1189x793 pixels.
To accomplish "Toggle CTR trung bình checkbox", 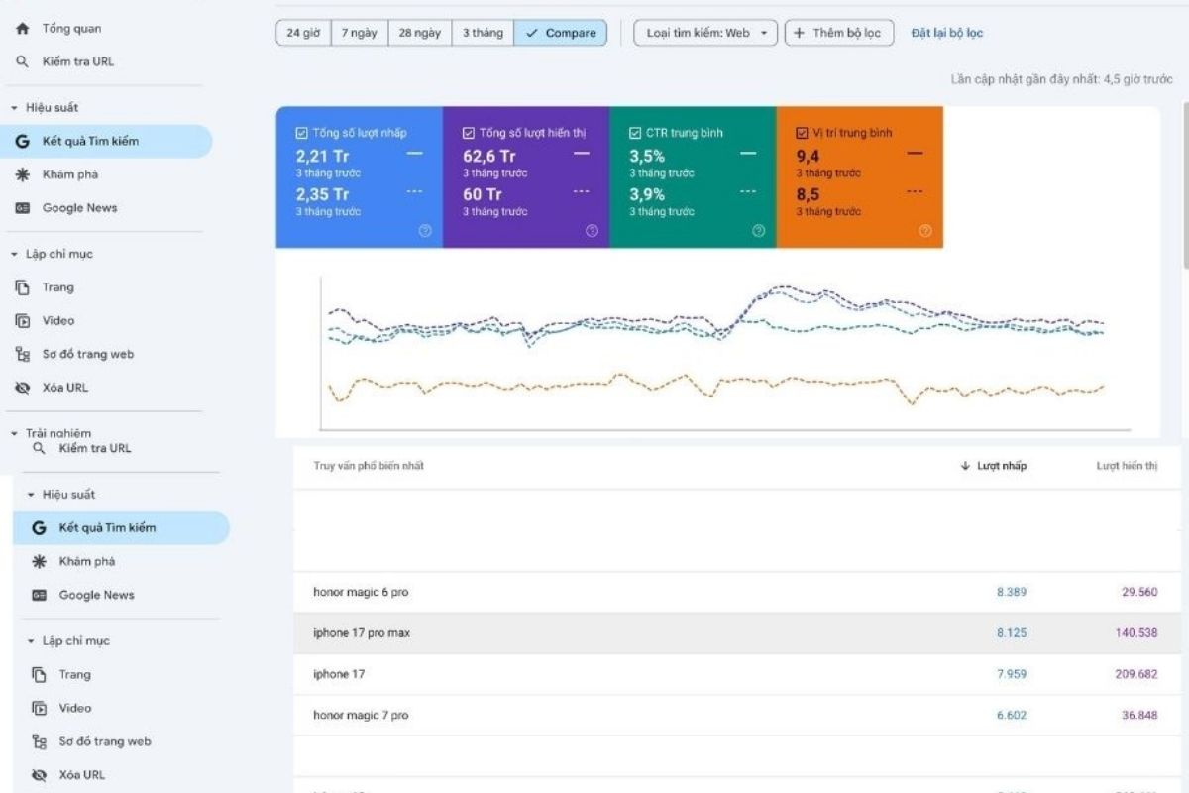I will click(635, 133).
